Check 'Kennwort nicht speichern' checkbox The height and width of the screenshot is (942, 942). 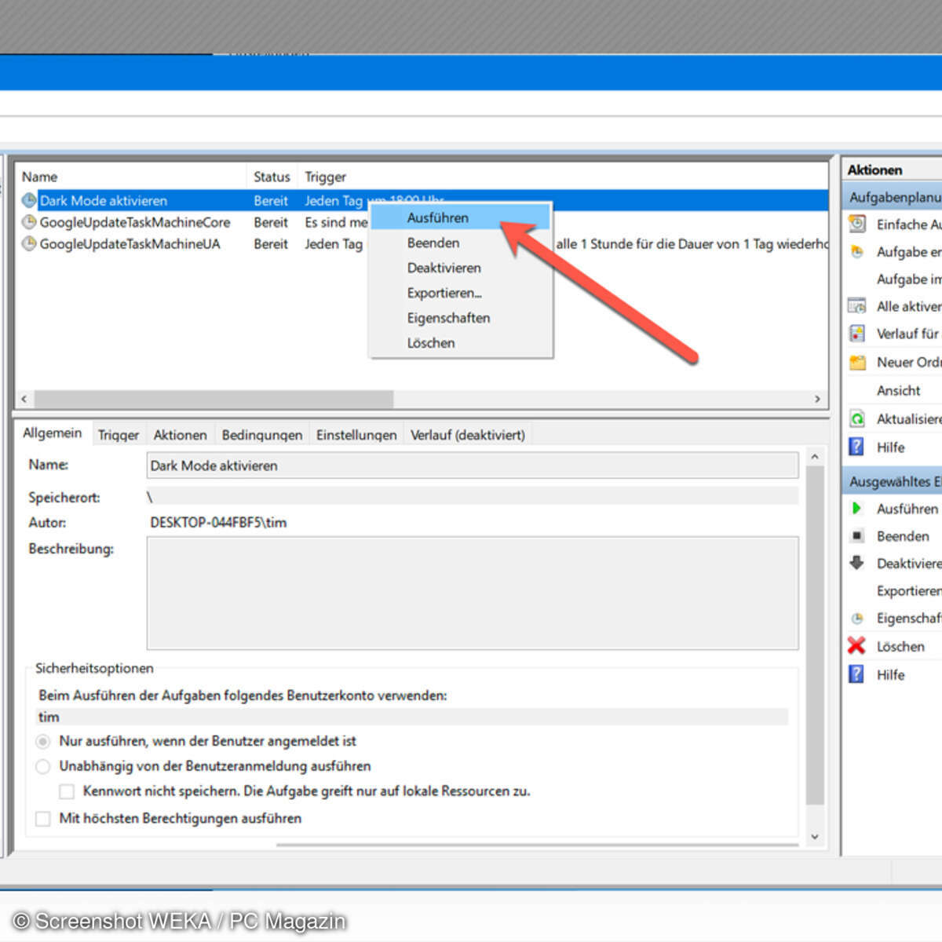(x=68, y=791)
